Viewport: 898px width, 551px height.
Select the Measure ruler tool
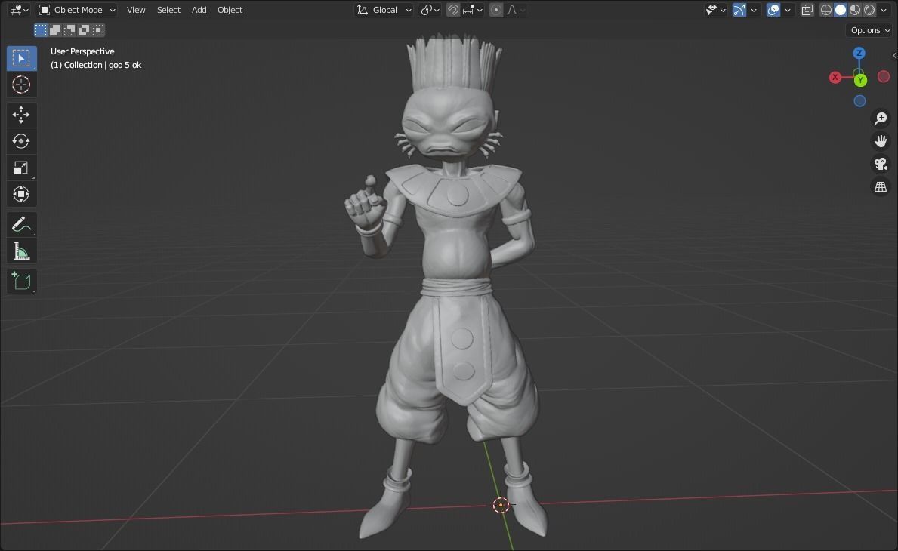point(21,251)
